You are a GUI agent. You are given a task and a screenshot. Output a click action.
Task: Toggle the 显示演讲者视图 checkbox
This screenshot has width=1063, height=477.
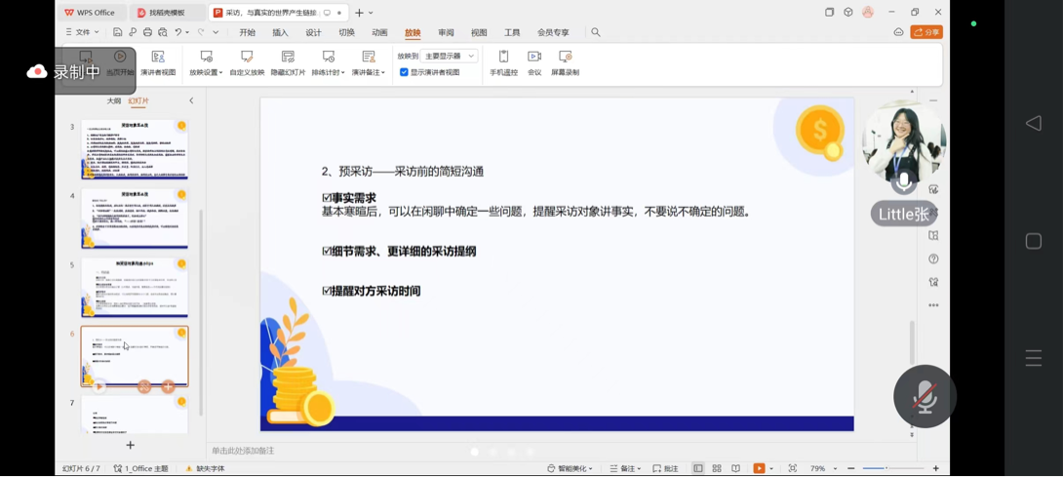(x=405, y=72)
